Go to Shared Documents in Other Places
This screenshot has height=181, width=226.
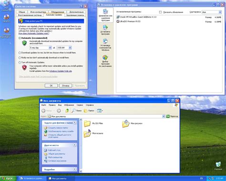[55, 154]
